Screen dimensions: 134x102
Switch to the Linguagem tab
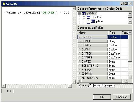[107, 85]
